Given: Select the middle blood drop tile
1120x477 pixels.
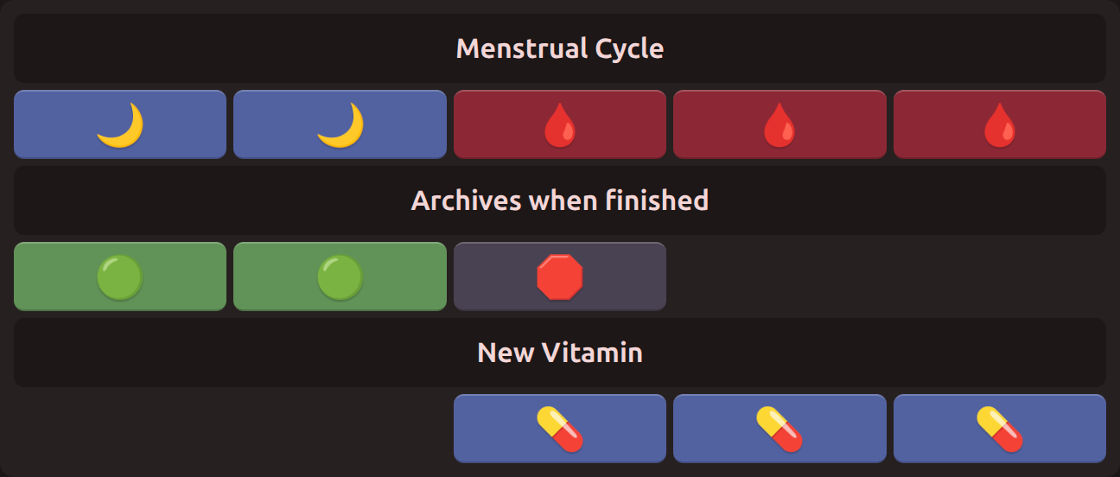Looking at the screenshot, I should tap(780, 124).
